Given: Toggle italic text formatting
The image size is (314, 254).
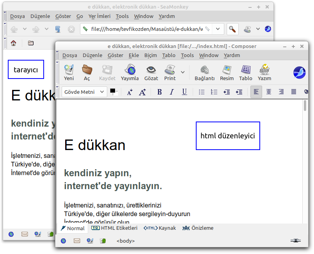Looking at the screenshot, I should click(172, 92).
